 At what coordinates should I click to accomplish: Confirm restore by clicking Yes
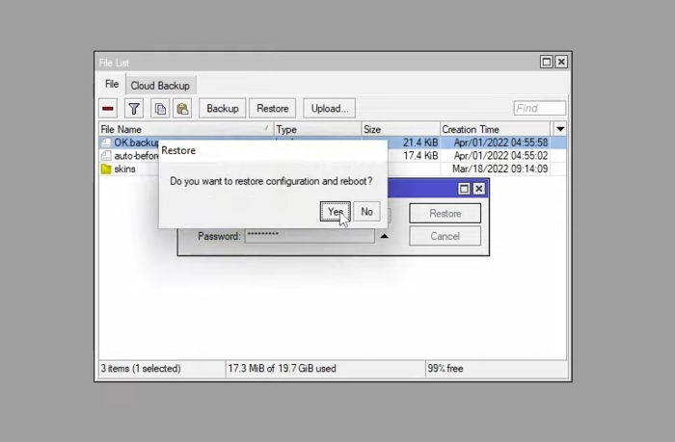(x=335, y=212)
